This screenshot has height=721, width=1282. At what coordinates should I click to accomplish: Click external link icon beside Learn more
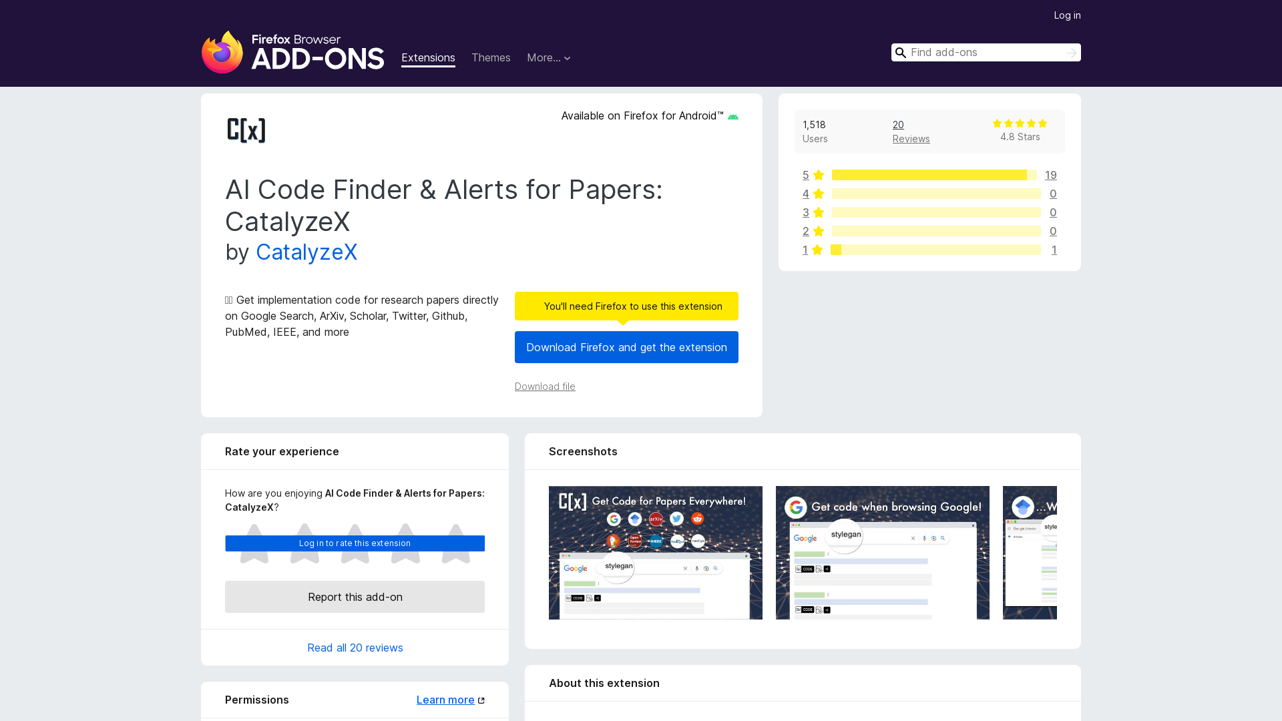pyautogui.click(x=481, y=700)
